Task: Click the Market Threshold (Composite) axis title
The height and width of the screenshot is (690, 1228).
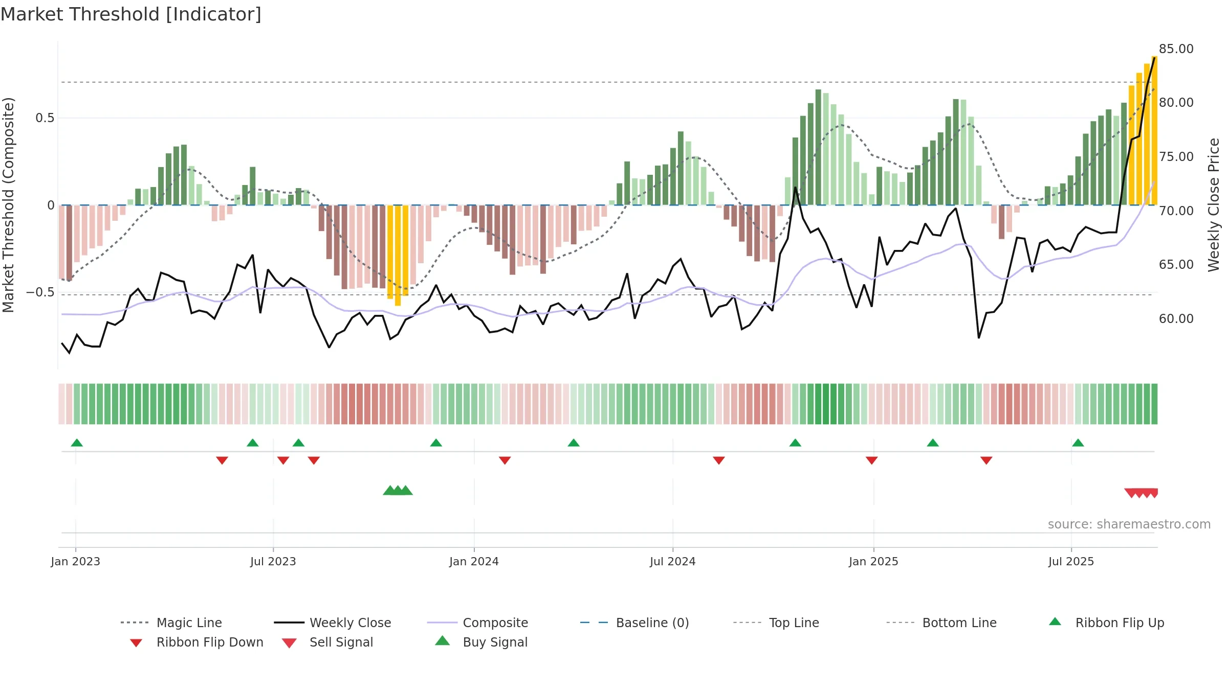Action: coord(8,205)
